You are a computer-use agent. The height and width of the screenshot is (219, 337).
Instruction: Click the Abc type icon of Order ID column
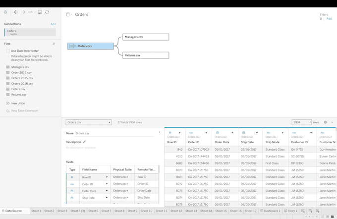coord(191,133)
